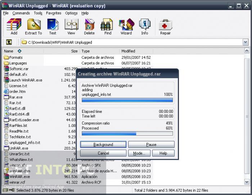This screenshot has width=252, height=195.
Task: Click the Softonic.rar archive icon
Action: [x=6, y=69]
